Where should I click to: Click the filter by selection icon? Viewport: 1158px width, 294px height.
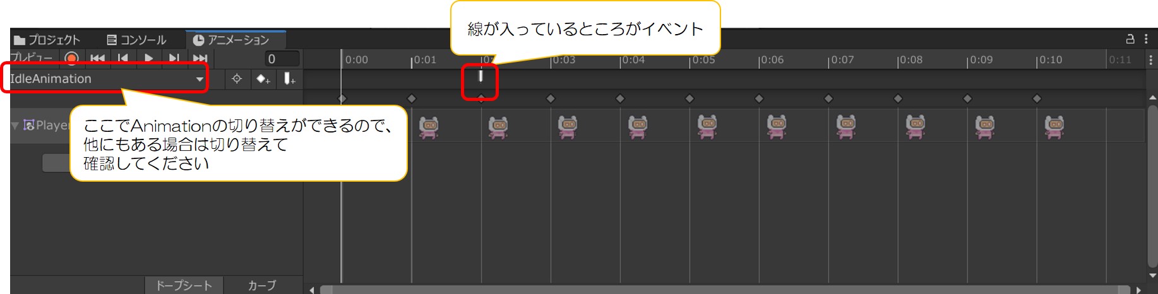click(237, 79)
